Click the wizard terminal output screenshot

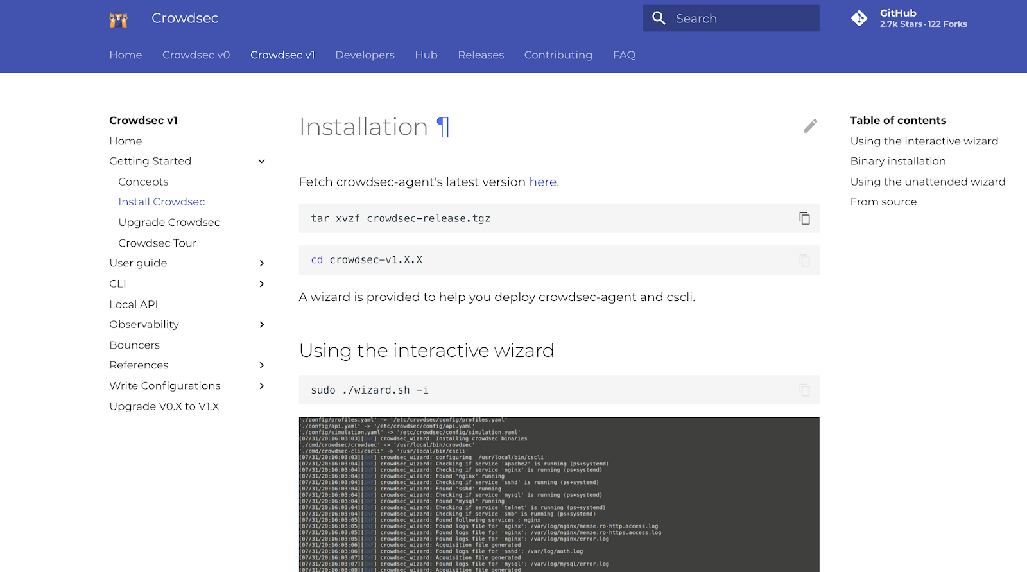point(559,494)
